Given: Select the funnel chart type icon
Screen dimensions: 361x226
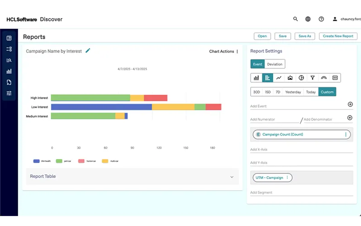Looking at the screenshot, I should pyautogui.click(x=313, y=78).
